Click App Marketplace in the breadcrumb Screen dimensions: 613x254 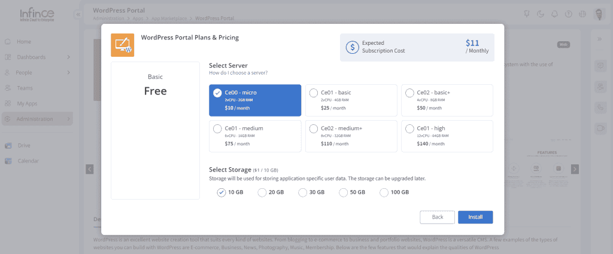tap(169, 18)
